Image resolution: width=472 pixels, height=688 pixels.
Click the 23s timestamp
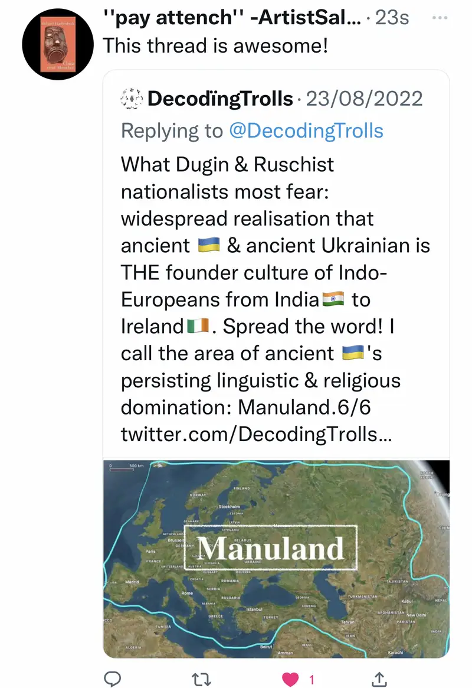pyautogui.click(x=392, y=18)
